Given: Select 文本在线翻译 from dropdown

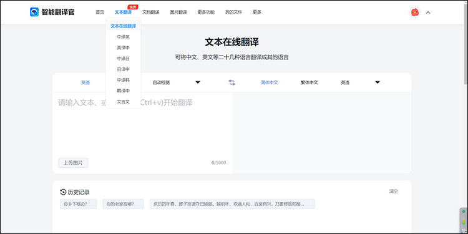Looking at the screenshot, I should pos(124,26).
